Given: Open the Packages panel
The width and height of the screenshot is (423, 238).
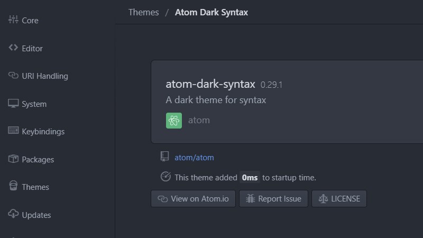Looking at the screenshot, I should click(38, 159).
